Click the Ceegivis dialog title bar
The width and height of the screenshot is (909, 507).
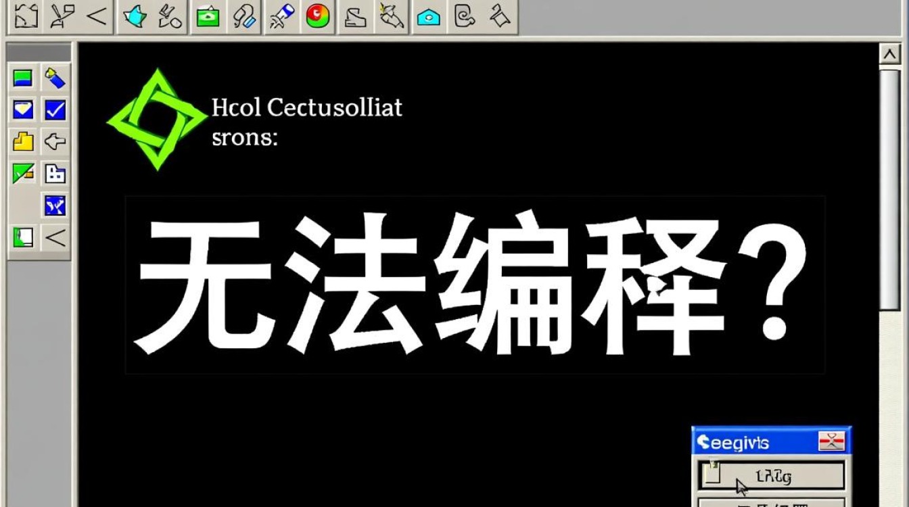744,442
